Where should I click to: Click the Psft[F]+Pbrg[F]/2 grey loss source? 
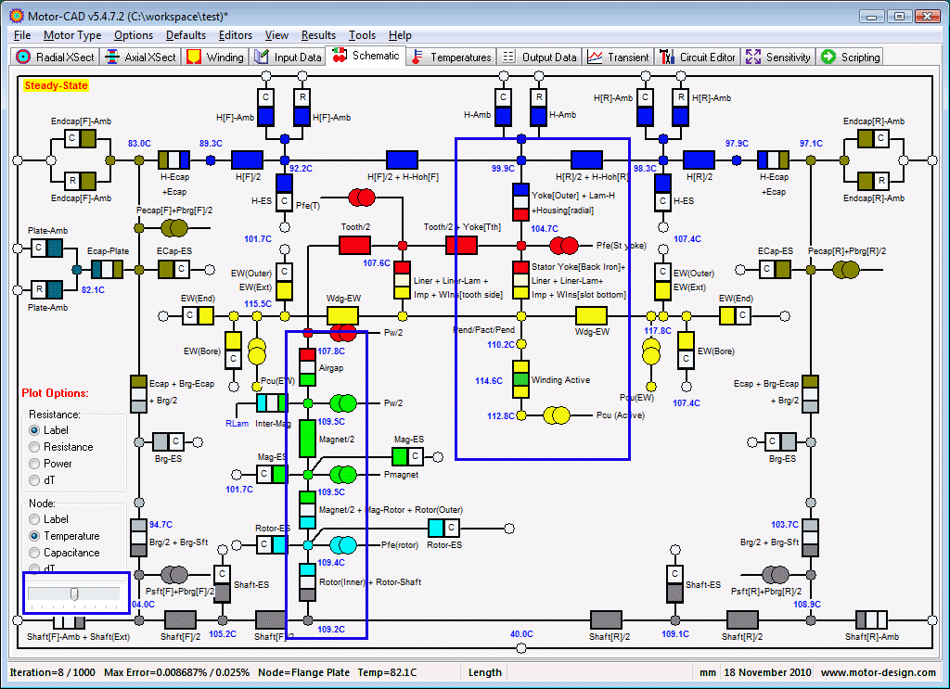[x=173, y=574]
